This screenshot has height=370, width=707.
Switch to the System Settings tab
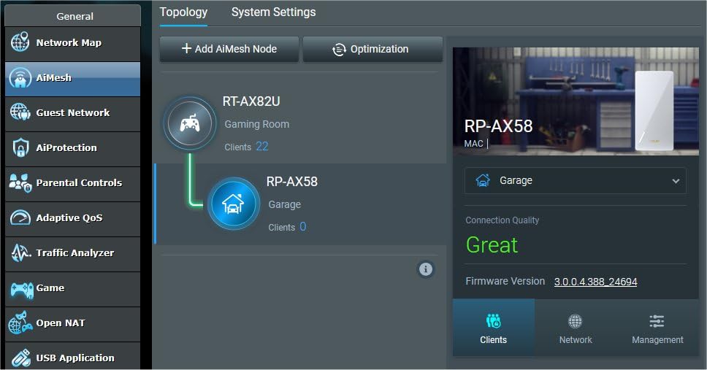(x=273, y=12)
